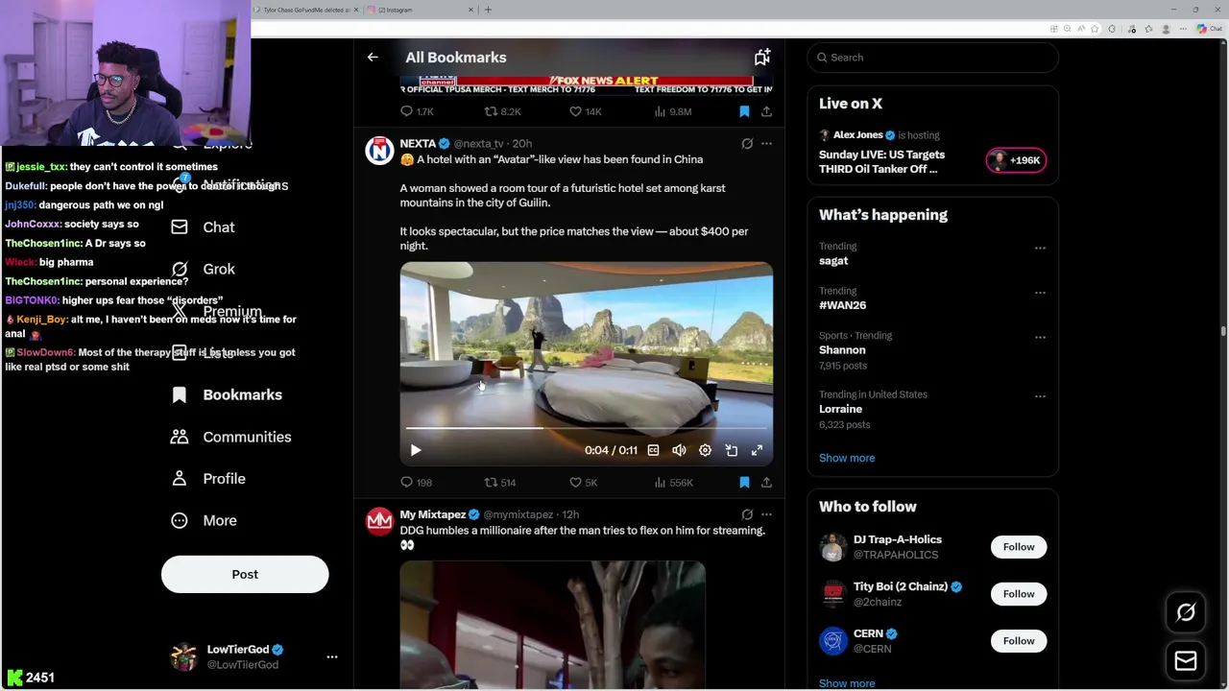This screenshot has width=1229, height=691.
Task: Open video playback settings gear
Action: 705,450
